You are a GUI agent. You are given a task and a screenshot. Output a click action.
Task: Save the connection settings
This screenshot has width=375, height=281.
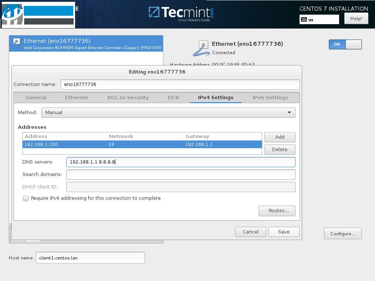284,232
